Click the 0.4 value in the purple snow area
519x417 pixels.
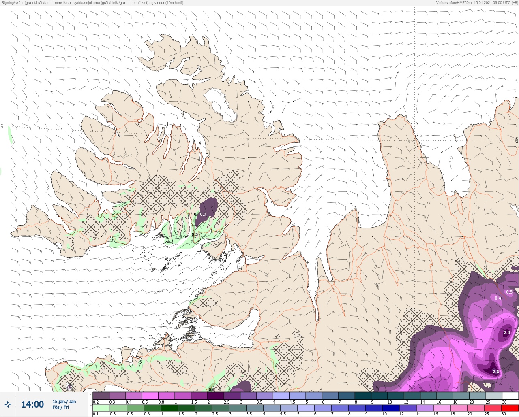[x=498, y=298]
